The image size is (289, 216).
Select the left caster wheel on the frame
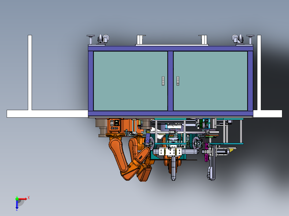pyautogui.click(x=103, y=39)
